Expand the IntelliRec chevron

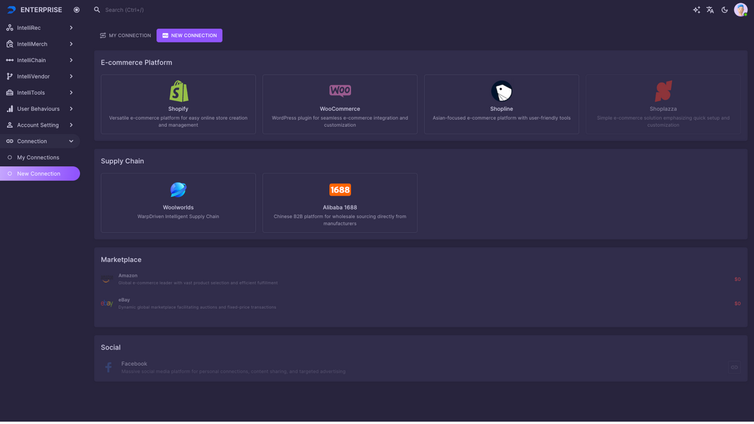point(71,28)
